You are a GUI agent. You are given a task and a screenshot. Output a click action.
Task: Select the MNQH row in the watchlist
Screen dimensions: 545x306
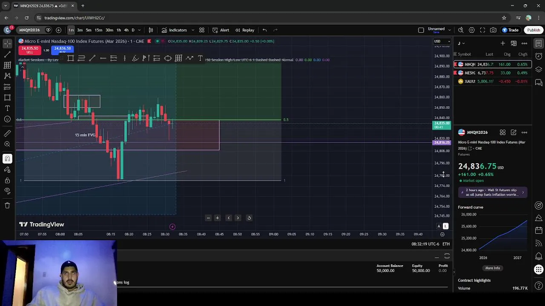click(493, 64)
